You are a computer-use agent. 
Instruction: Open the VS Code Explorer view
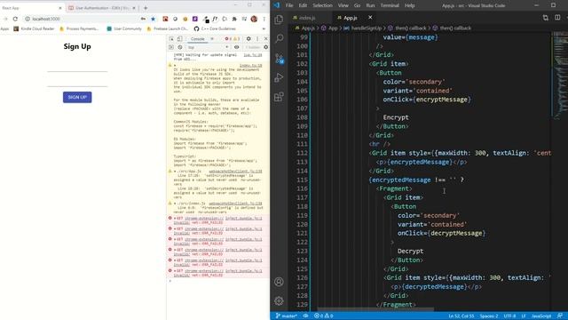(279, 20)
